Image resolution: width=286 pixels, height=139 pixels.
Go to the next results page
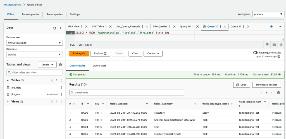[x=271, y=92]
